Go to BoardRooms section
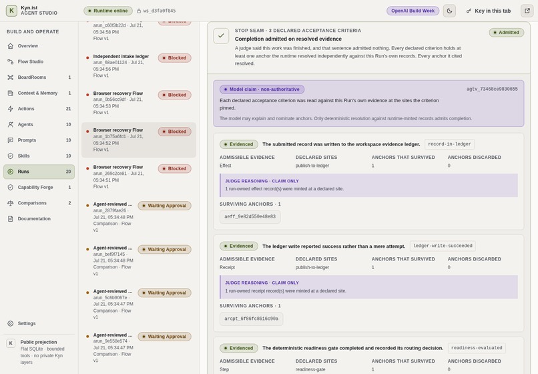Image resolution: width=538 pixels, height=374 pixels. point(39,77)
